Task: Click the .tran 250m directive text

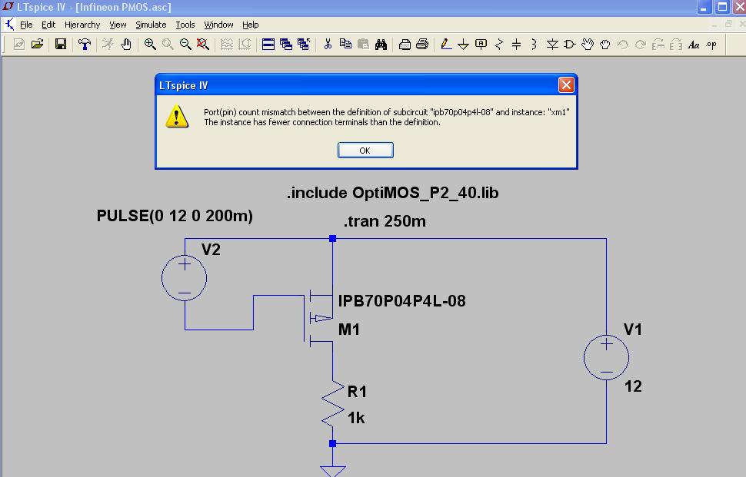Action: 385,221
